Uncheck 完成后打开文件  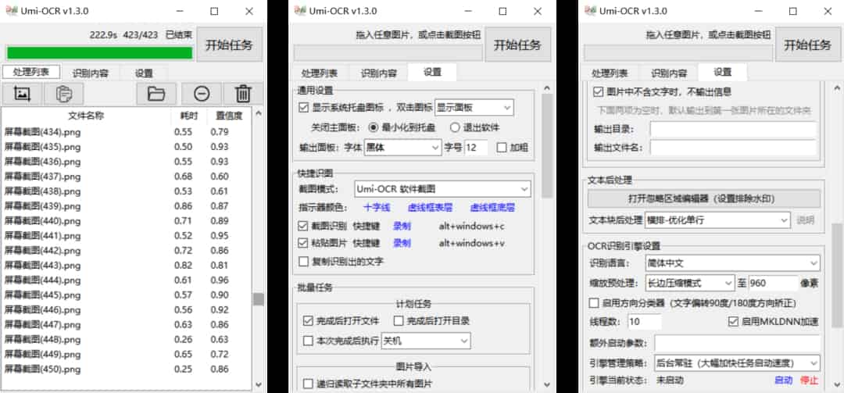point(308,321)
